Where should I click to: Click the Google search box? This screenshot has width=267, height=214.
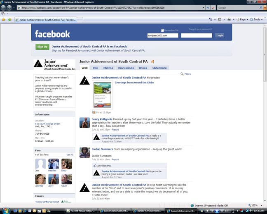click(238, 8)
